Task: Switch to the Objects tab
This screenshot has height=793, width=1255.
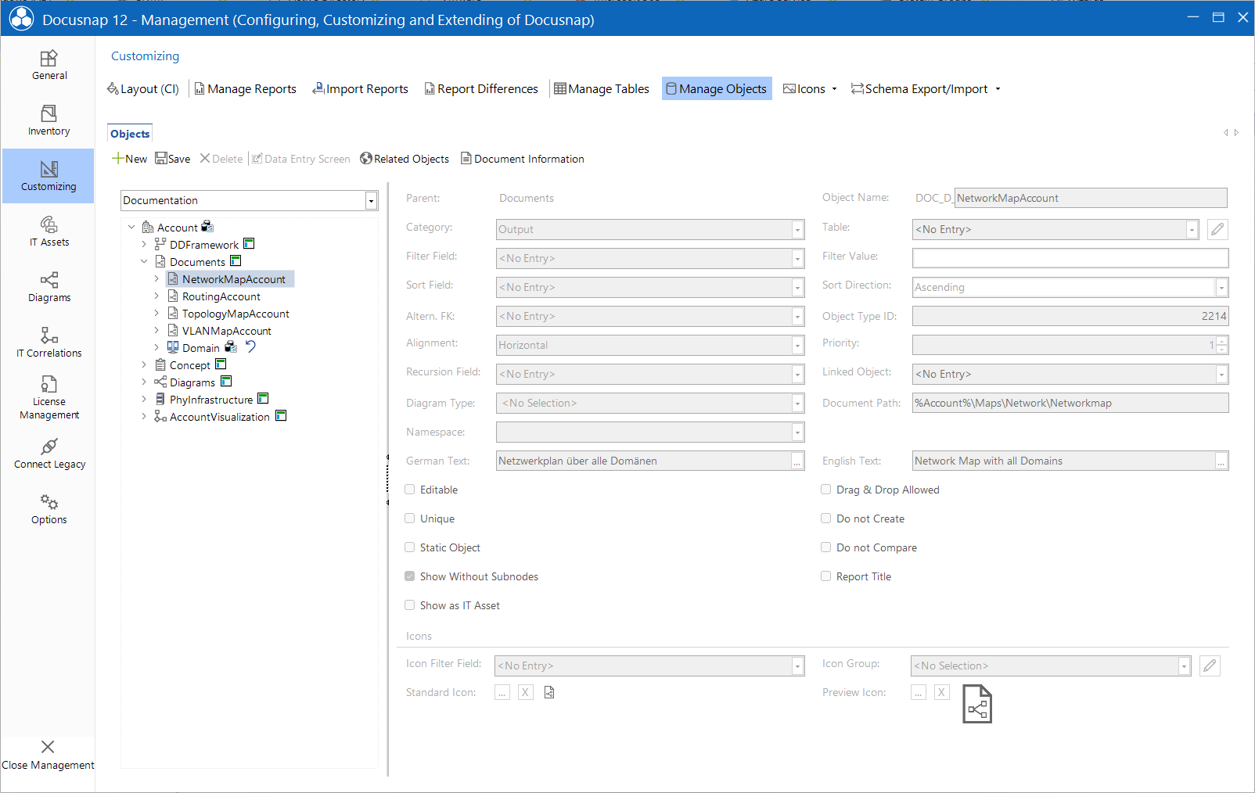Action: tap(130, 134)
